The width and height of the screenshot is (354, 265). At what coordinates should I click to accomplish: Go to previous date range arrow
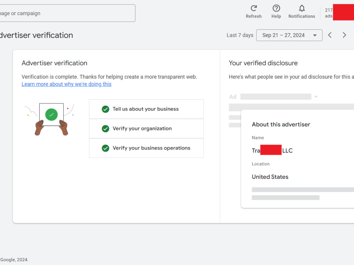(330, 35)
